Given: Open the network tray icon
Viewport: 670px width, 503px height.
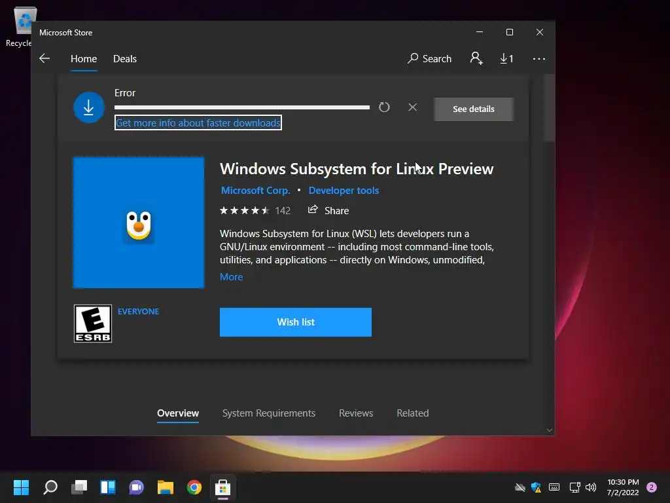Looking at the screenshot, I should point(574,487).
